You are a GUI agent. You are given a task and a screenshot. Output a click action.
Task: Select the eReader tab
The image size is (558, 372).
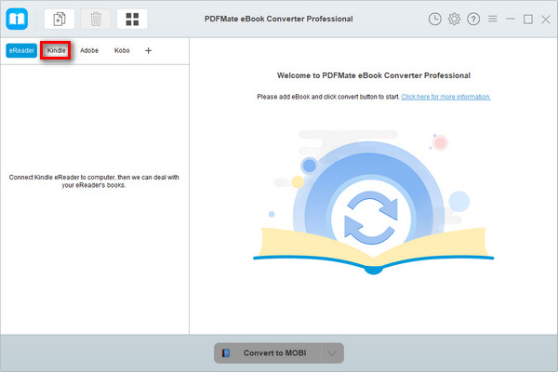(x=21, y=50)
